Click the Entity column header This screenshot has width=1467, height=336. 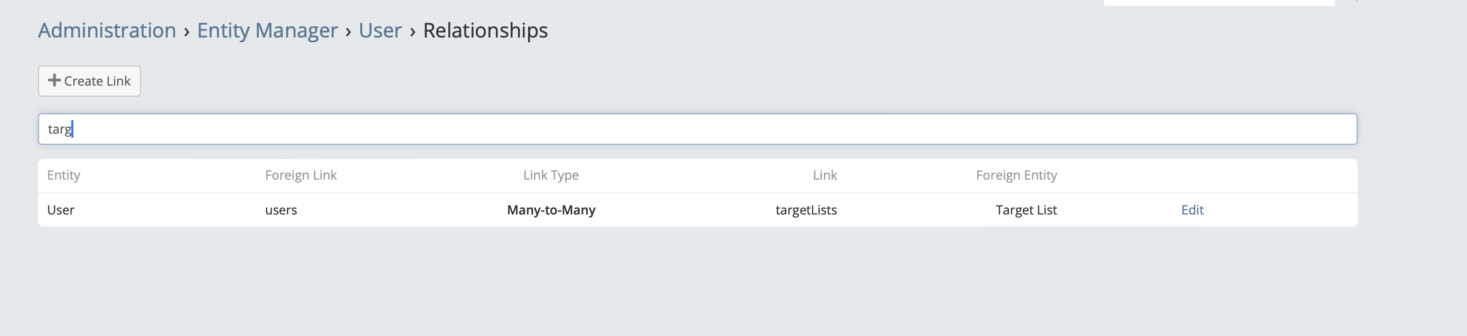point(64,175)
